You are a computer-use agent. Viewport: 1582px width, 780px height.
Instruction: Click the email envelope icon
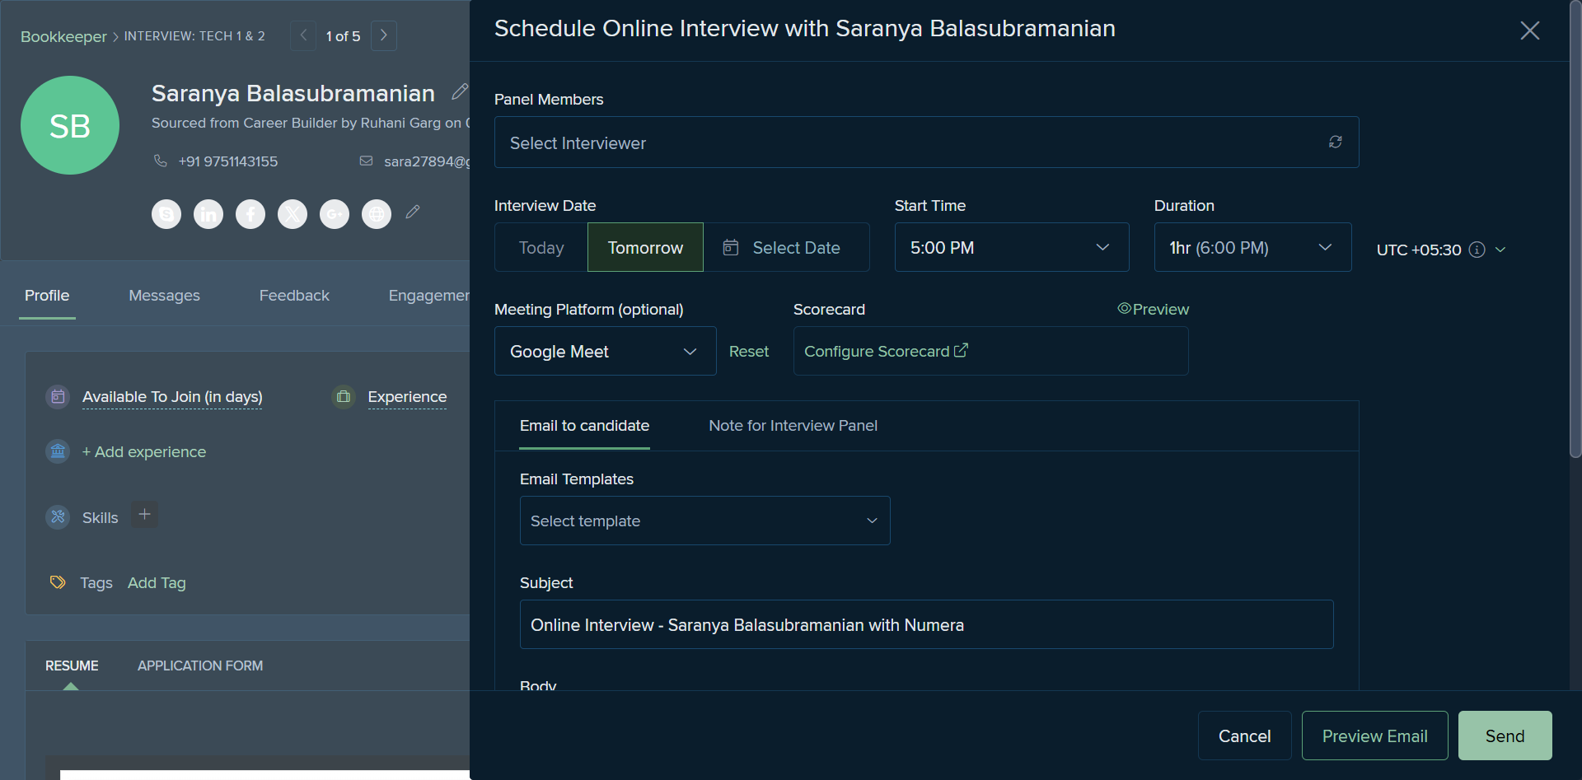pos(367,161)
